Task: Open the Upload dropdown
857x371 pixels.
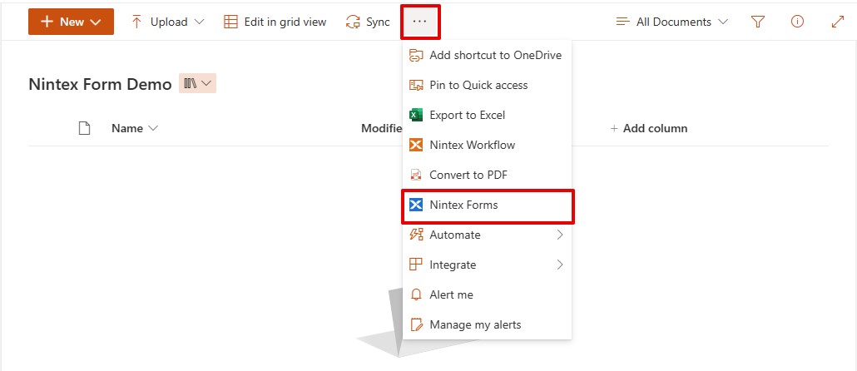Action: (168, 22)
